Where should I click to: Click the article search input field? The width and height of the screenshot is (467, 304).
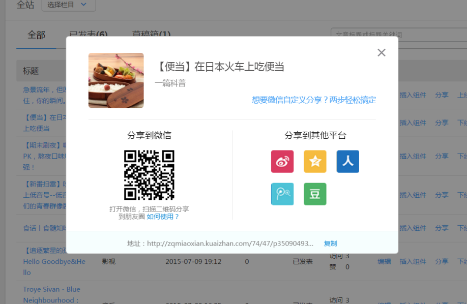[397, 35]
